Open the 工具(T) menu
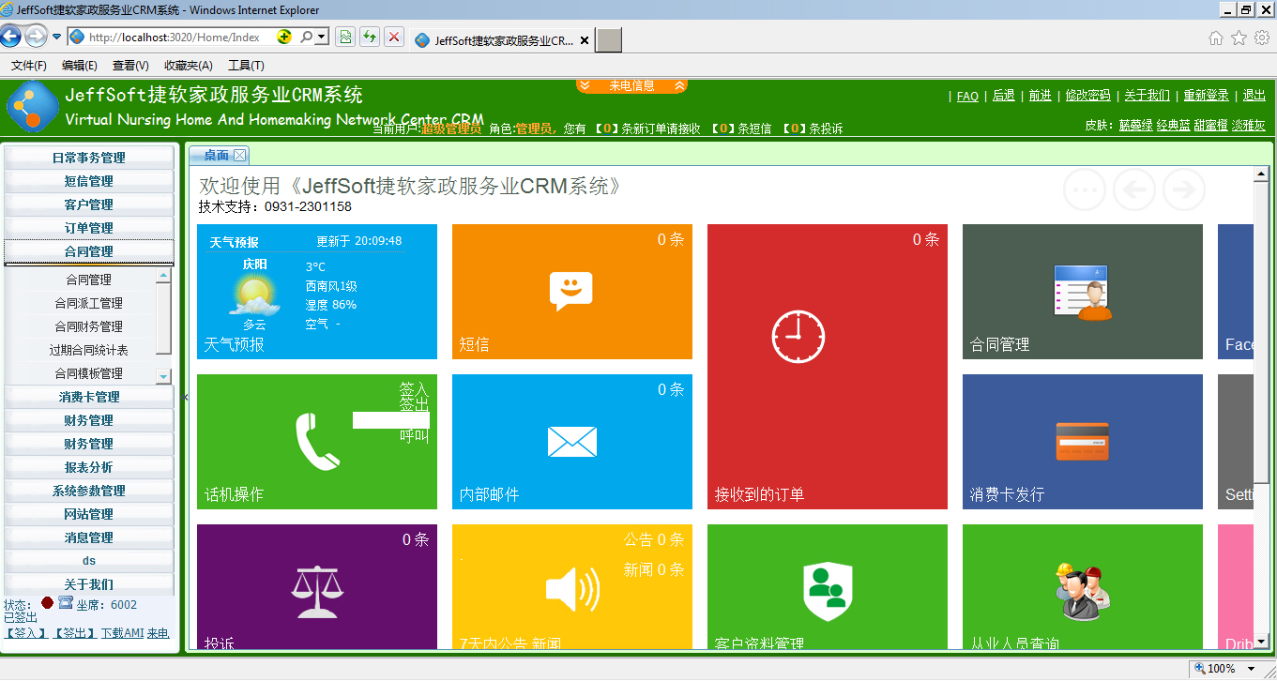 click(x=246, y=66)
